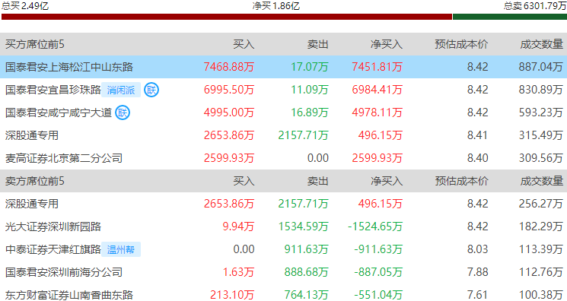Click 预估成本价 header in seller table

tap(461, 181)
